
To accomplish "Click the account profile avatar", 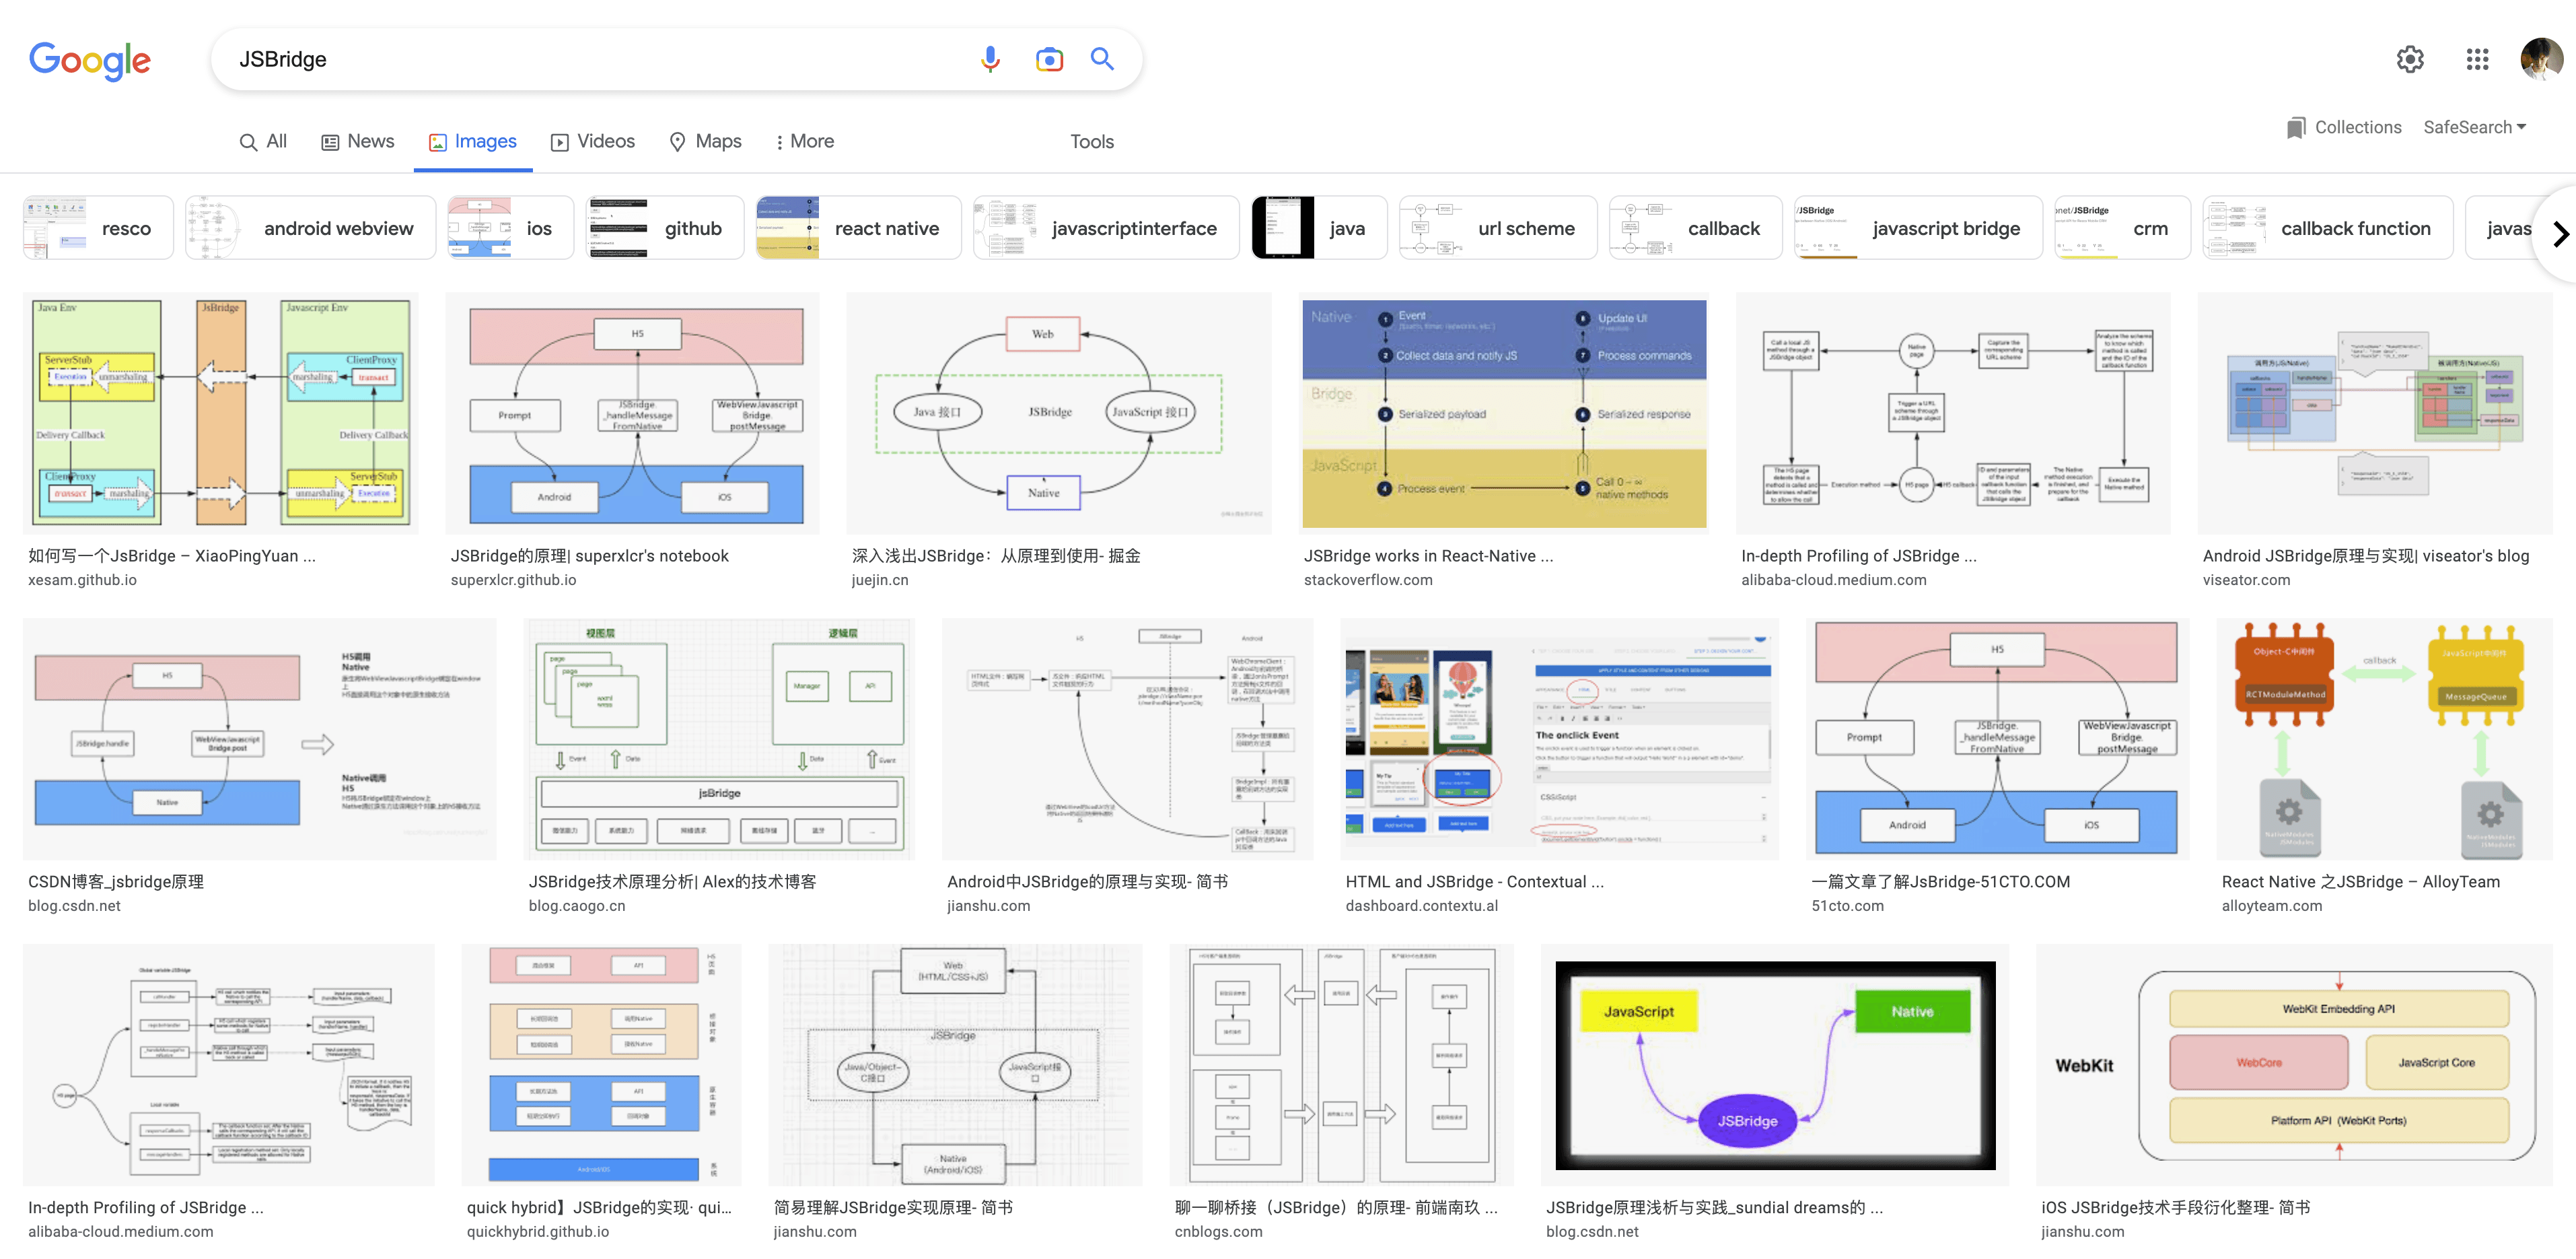I will [x=2540, y=59].
